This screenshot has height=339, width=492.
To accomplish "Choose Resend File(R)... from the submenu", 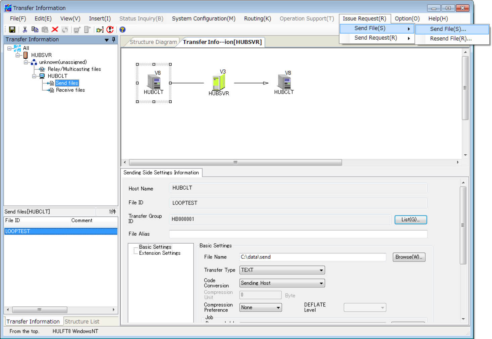I will click(x=451, y=39).
